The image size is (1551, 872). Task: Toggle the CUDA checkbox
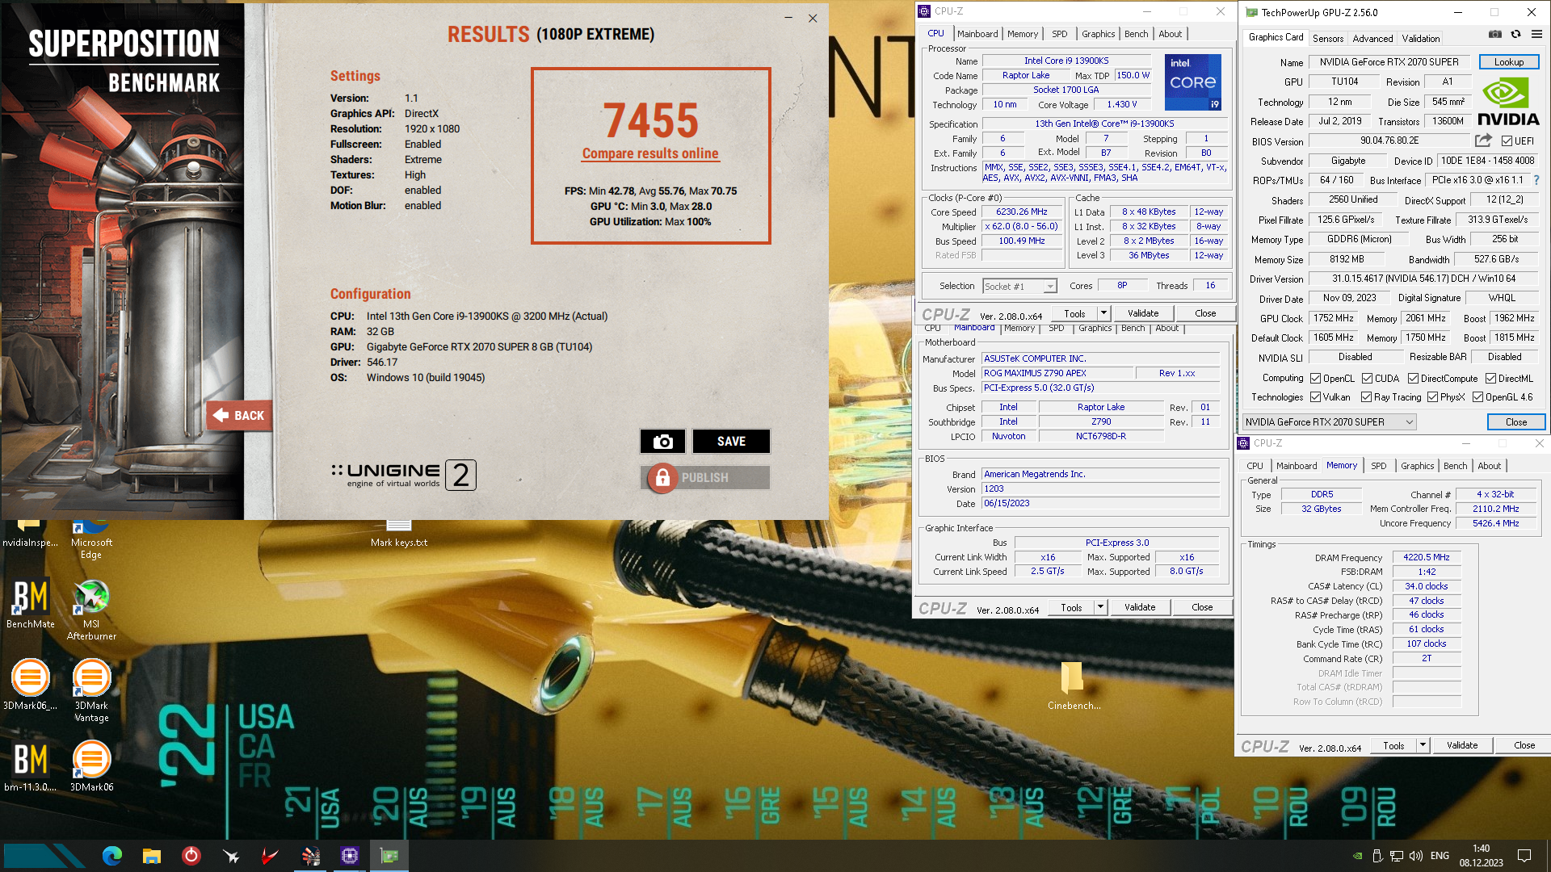[1368, 379]
